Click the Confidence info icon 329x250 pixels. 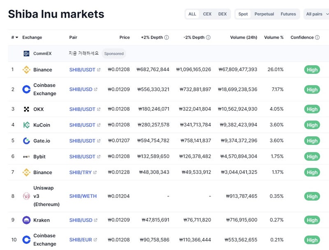[x=317, y=37]
